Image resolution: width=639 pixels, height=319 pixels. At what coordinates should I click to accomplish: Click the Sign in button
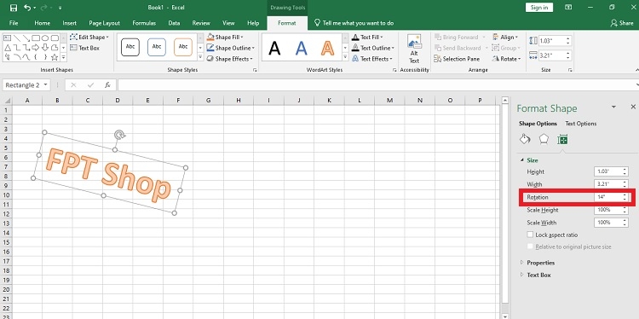pos(539,8)
